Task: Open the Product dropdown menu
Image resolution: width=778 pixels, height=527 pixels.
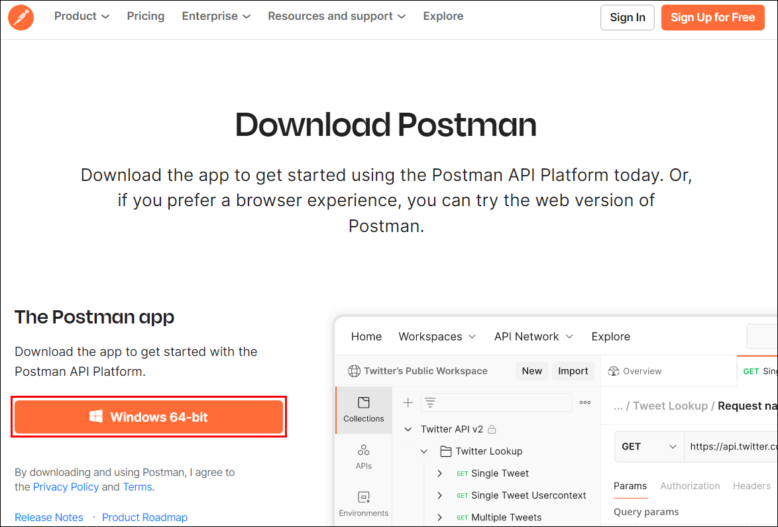Action: (82, 17)
